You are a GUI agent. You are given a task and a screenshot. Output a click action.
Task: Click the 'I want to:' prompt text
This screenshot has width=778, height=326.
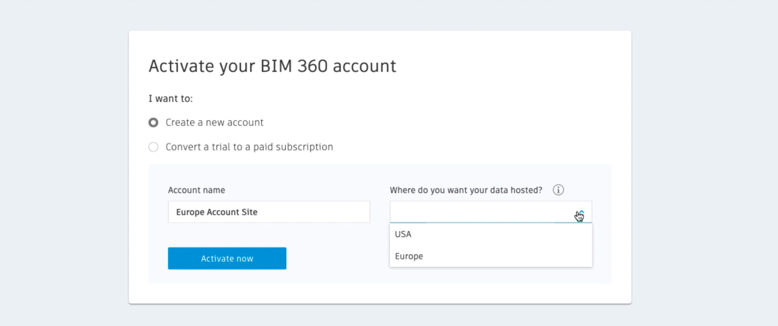point(171,99)
